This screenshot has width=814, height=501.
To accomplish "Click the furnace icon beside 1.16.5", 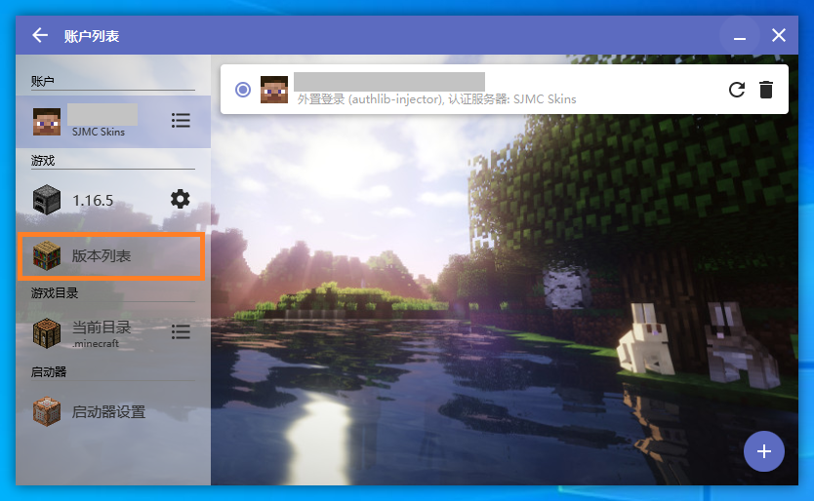I will pyautogui.click(x=47, y=200).
